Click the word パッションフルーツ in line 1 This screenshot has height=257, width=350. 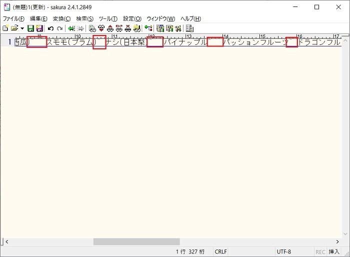(x=256, y=42)
